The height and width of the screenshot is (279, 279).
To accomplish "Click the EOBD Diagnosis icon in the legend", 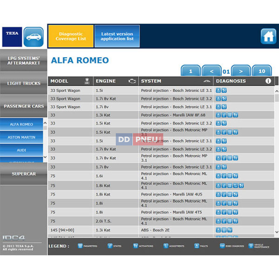I will click(222, 246).
